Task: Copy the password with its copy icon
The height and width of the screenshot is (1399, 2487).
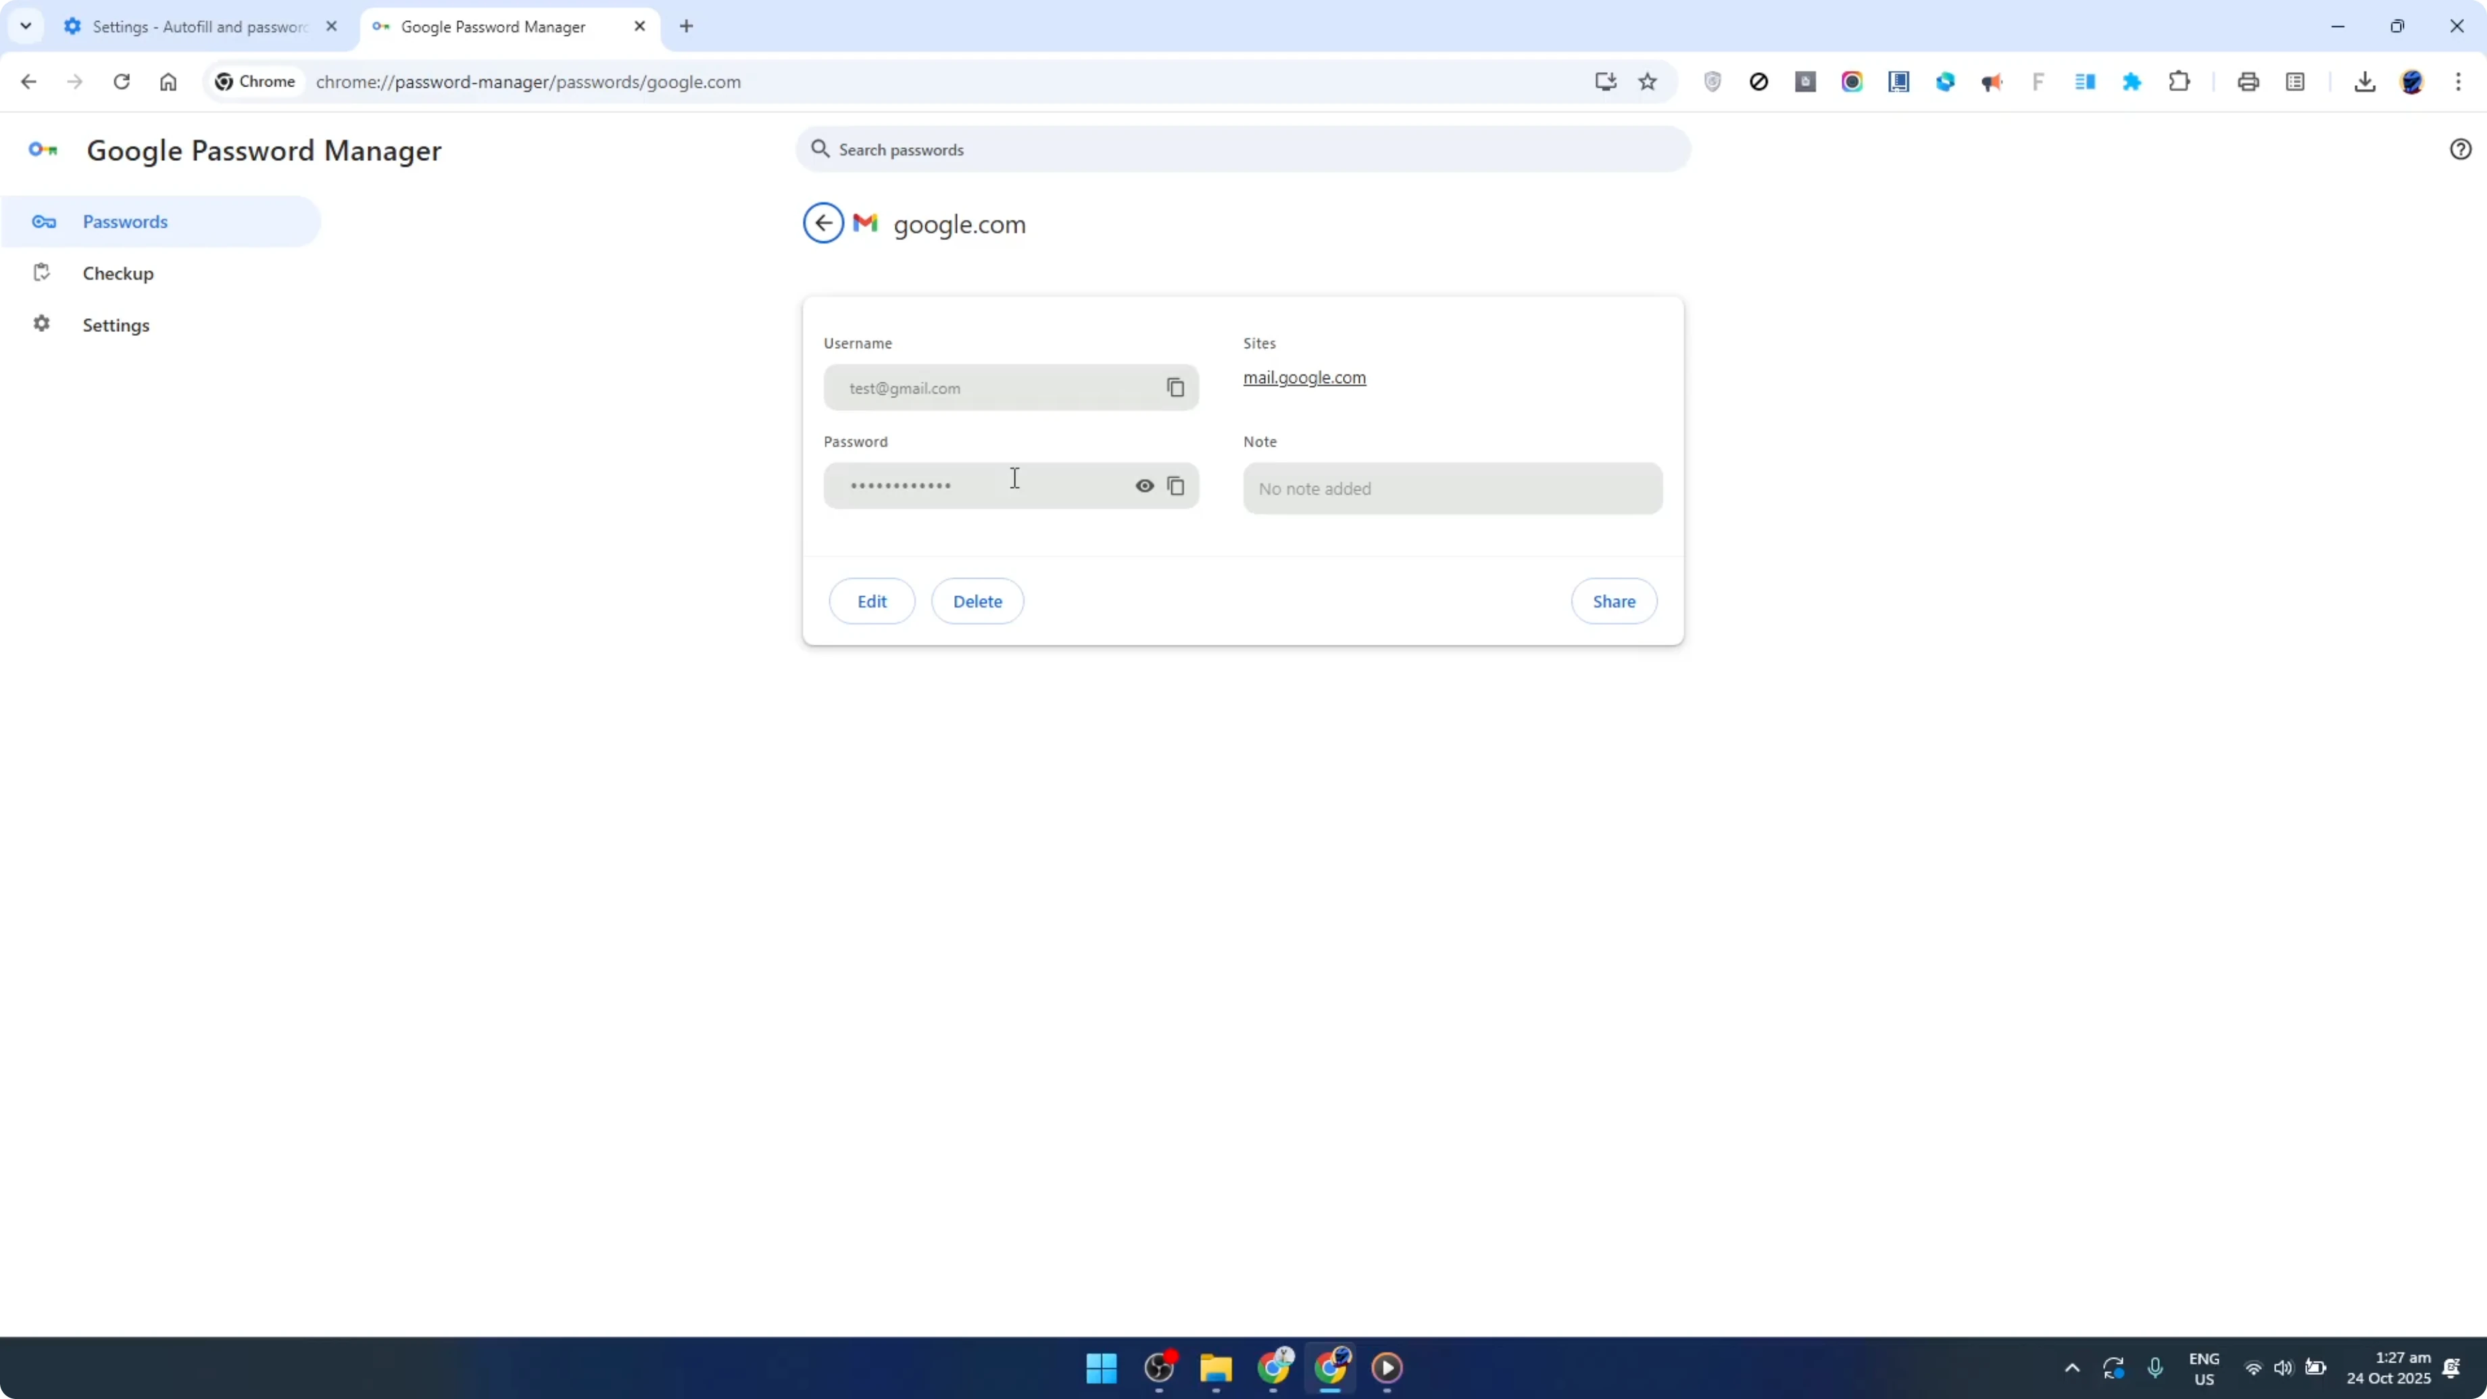Action: point(1175,486)
